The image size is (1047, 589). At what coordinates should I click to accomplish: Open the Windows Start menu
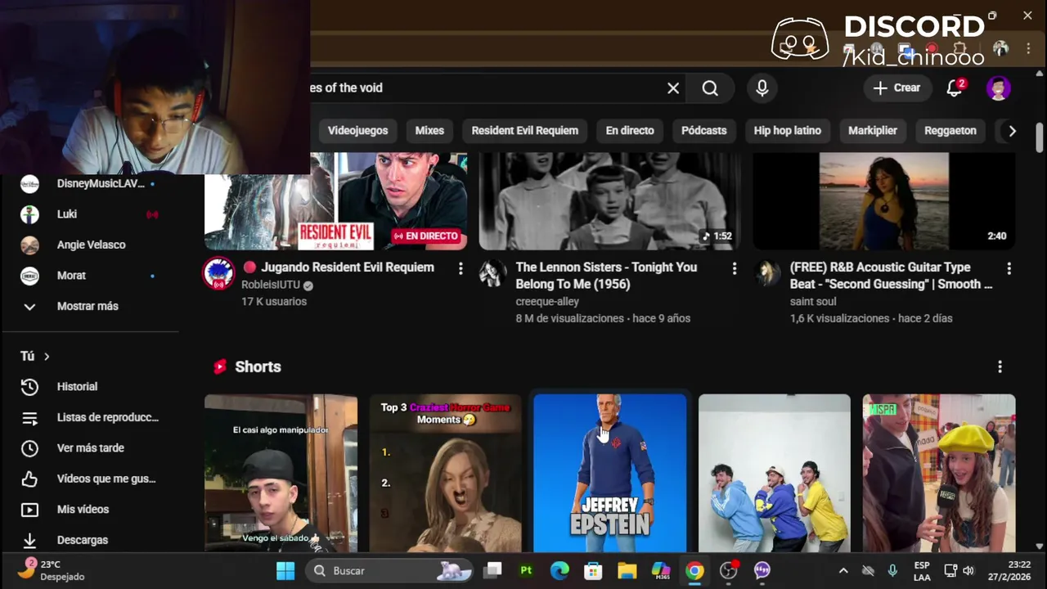pyautogui.click(x=285, y=570)
